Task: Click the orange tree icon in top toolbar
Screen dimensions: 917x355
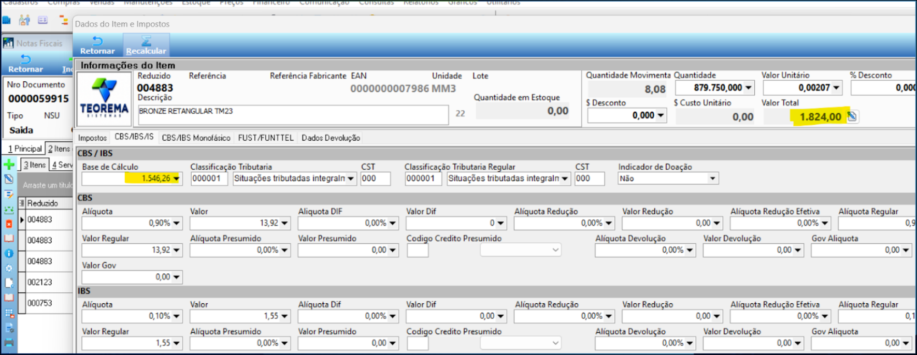Action: click(63, 20)
